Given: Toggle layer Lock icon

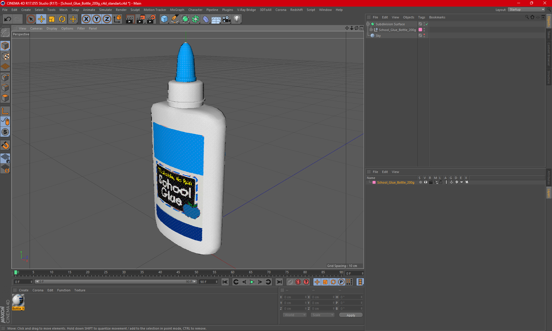Looking at the screenshot, I should pos(441,182).
